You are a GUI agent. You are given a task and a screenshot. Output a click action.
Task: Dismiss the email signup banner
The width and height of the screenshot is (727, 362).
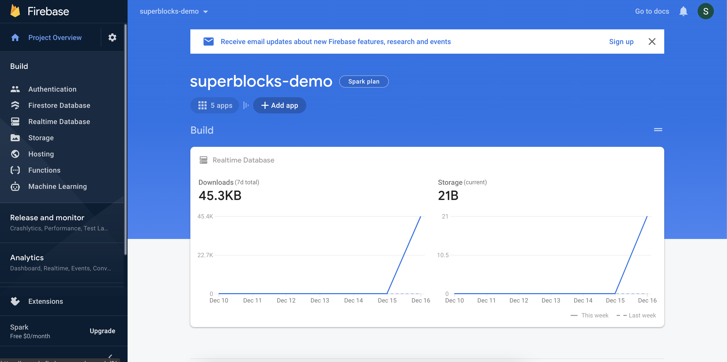pos(652,41)
